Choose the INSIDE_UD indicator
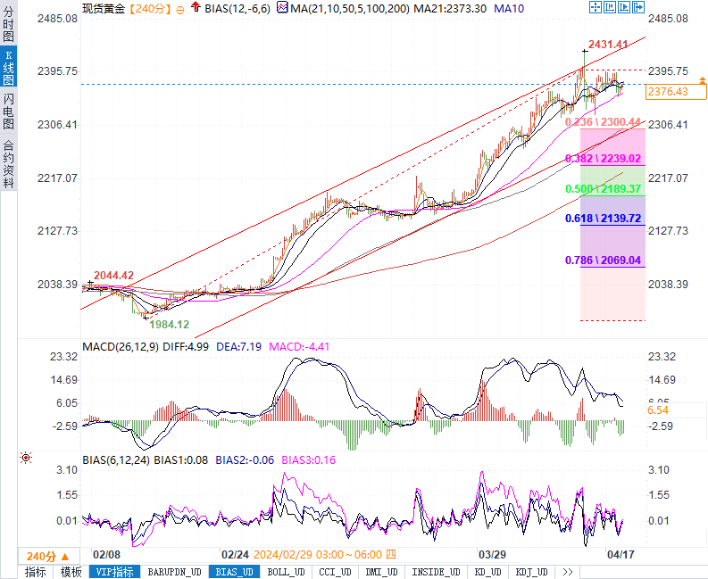 (x=437, y=572)
